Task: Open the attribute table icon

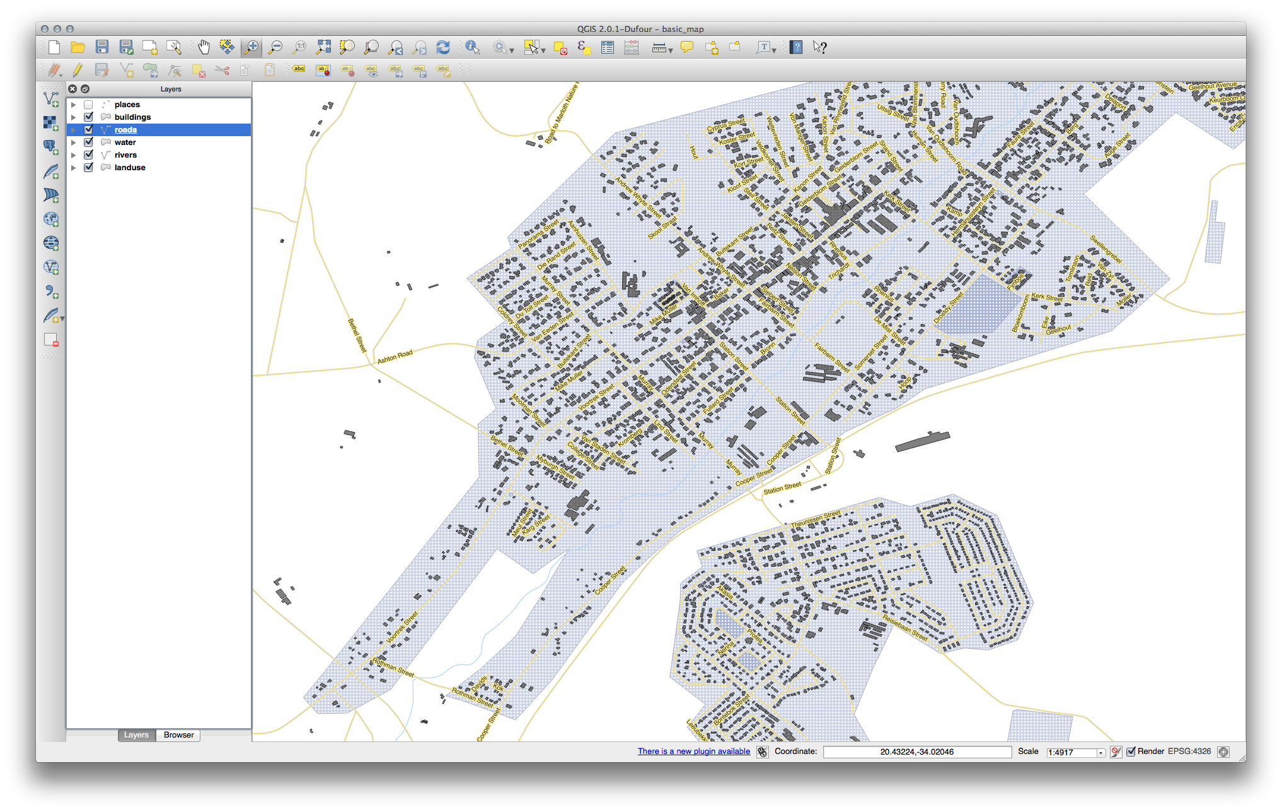Action: 608,47
